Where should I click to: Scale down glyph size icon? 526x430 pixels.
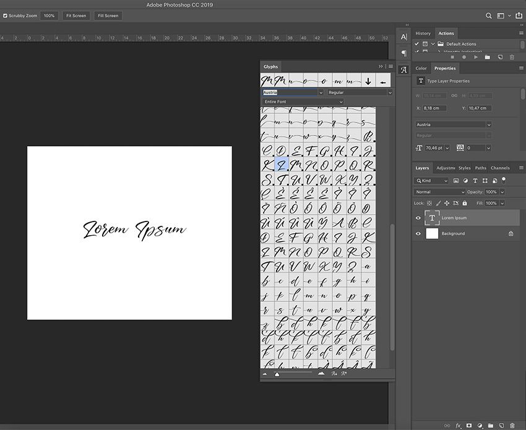(334, 373)
